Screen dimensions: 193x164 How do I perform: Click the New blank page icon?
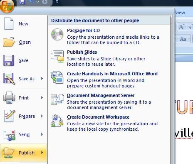click(x=9, y=24)
